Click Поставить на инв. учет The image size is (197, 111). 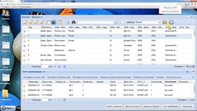(x=34, y=77)
